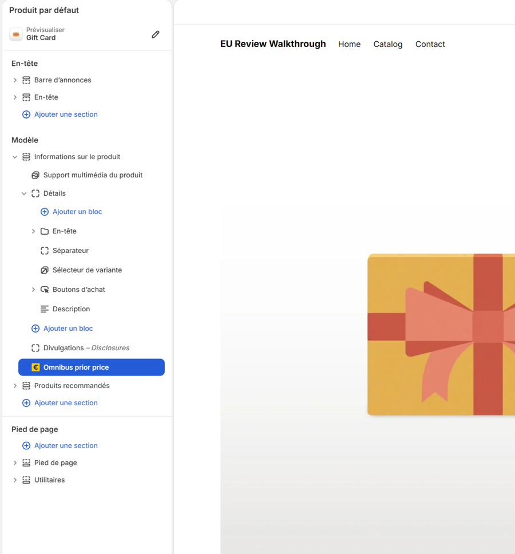The width and height of the screenshot is (515, 554).
Task: Expand the En-tête section in the header group
Action: (15, 97)
